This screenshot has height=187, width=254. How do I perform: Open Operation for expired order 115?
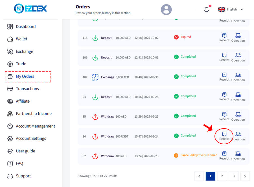click(x=238, y=38)
